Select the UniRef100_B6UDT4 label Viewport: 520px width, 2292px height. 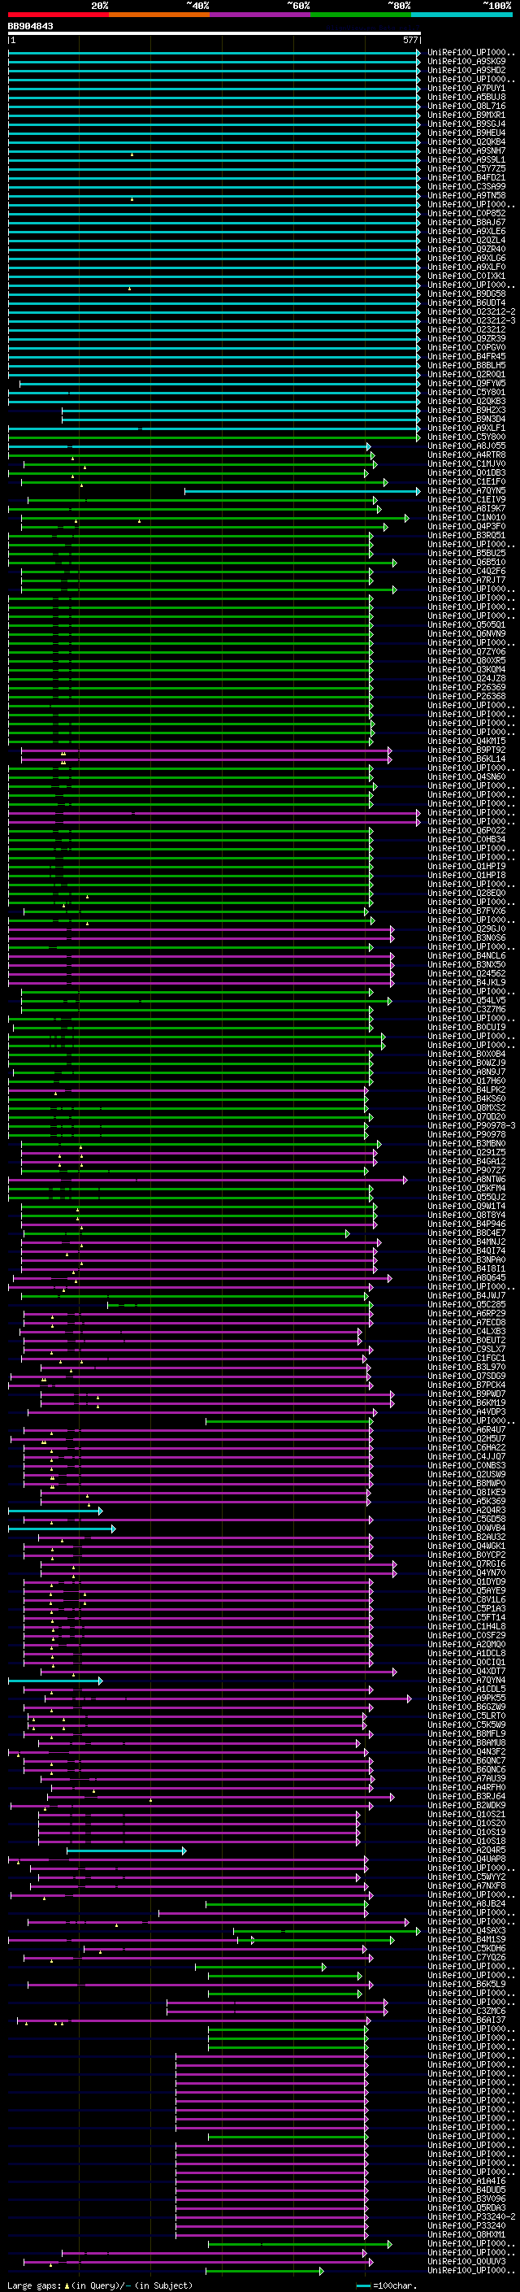(466, 302)
